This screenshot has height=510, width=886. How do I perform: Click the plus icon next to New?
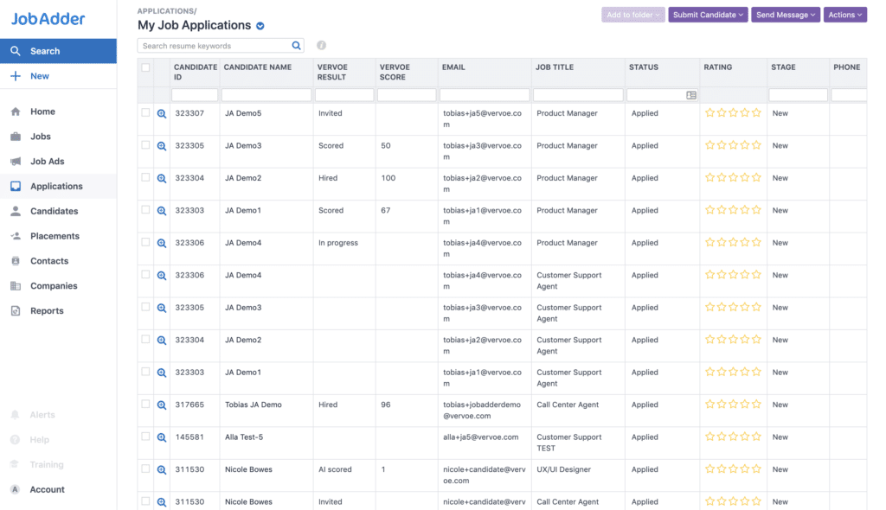pyautogui.click(x=16, y=76)
